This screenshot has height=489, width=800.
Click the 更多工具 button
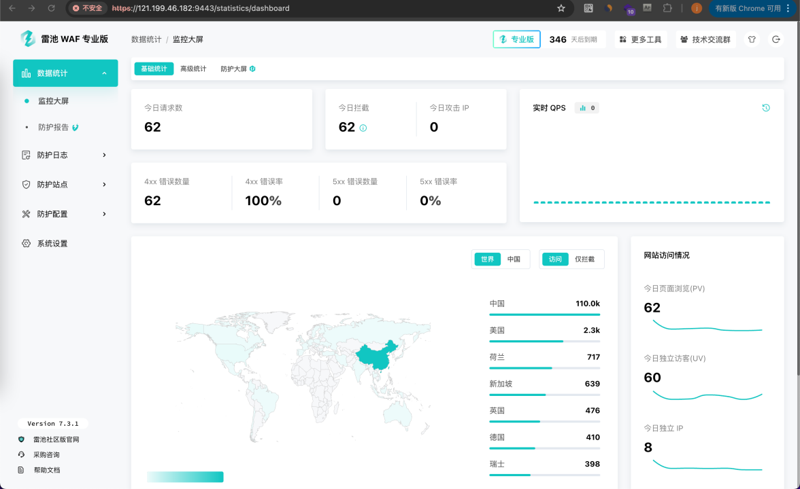point(641,39)
